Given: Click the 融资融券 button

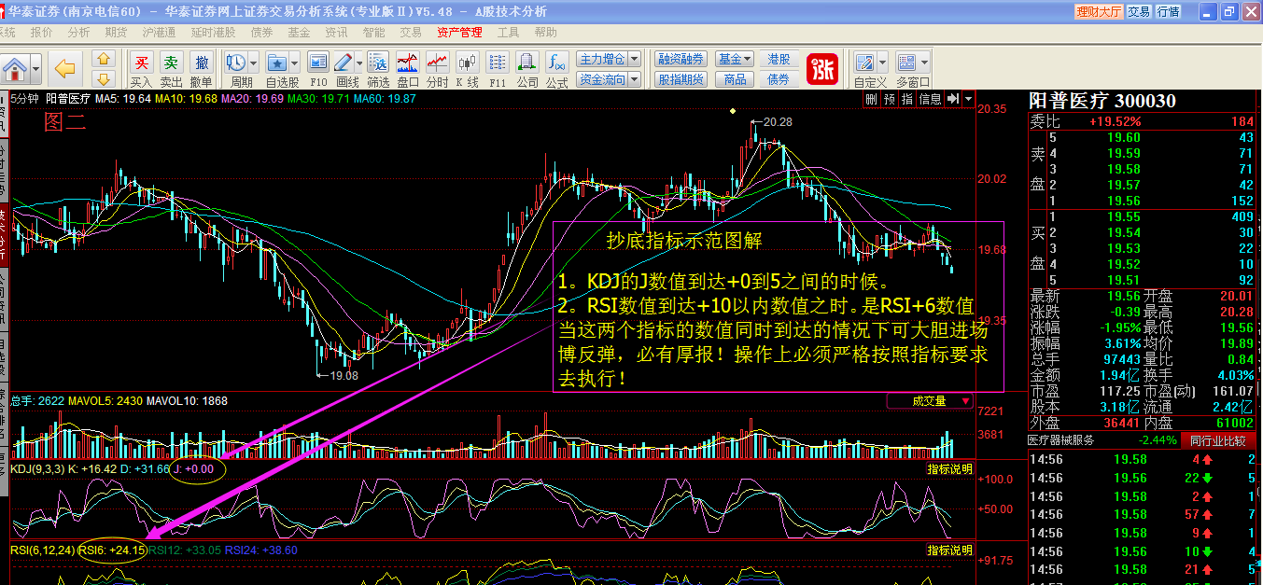Looking at the screenshot, I should click(x=681, y=59).
